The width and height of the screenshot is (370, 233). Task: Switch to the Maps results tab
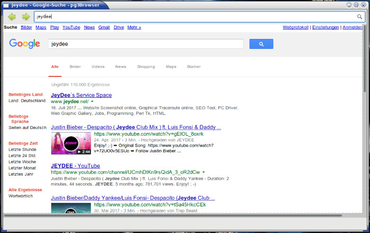(171, 67)
